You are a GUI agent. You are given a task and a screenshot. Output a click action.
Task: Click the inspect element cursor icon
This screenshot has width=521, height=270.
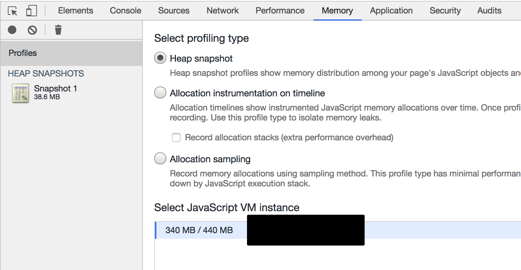pos(12,11)
